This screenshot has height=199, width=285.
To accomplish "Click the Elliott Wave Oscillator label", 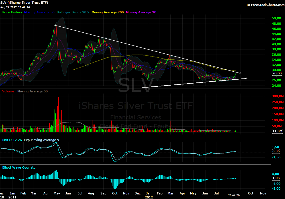I will 19,168.
